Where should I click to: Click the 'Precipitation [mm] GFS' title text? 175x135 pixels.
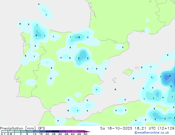(22, 128)
